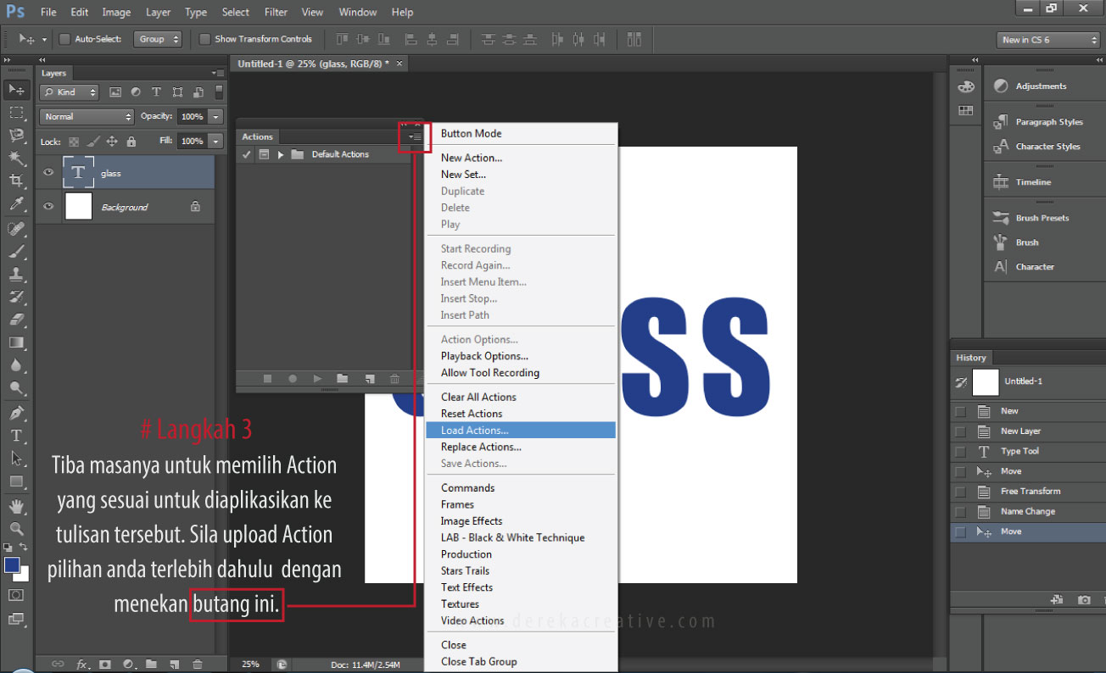
Task: Open the Paragraph Styles panel
Action: tap(1048, 122)
